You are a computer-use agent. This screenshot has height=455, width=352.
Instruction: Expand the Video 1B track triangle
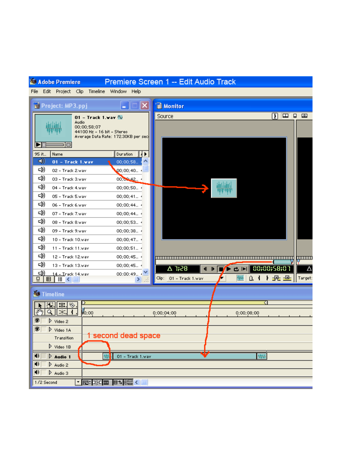coord(50,346)
